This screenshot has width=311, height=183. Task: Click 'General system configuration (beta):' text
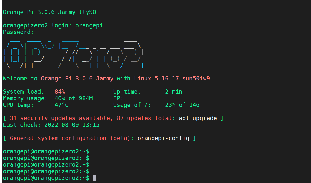[x=72, y=138]
